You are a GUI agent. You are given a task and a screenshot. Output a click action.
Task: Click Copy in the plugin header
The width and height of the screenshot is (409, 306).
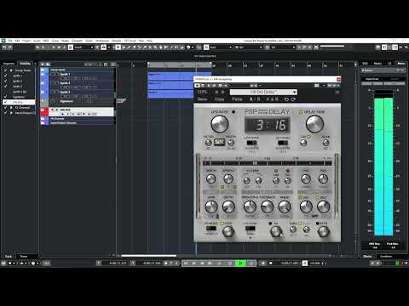click(219, 99)
